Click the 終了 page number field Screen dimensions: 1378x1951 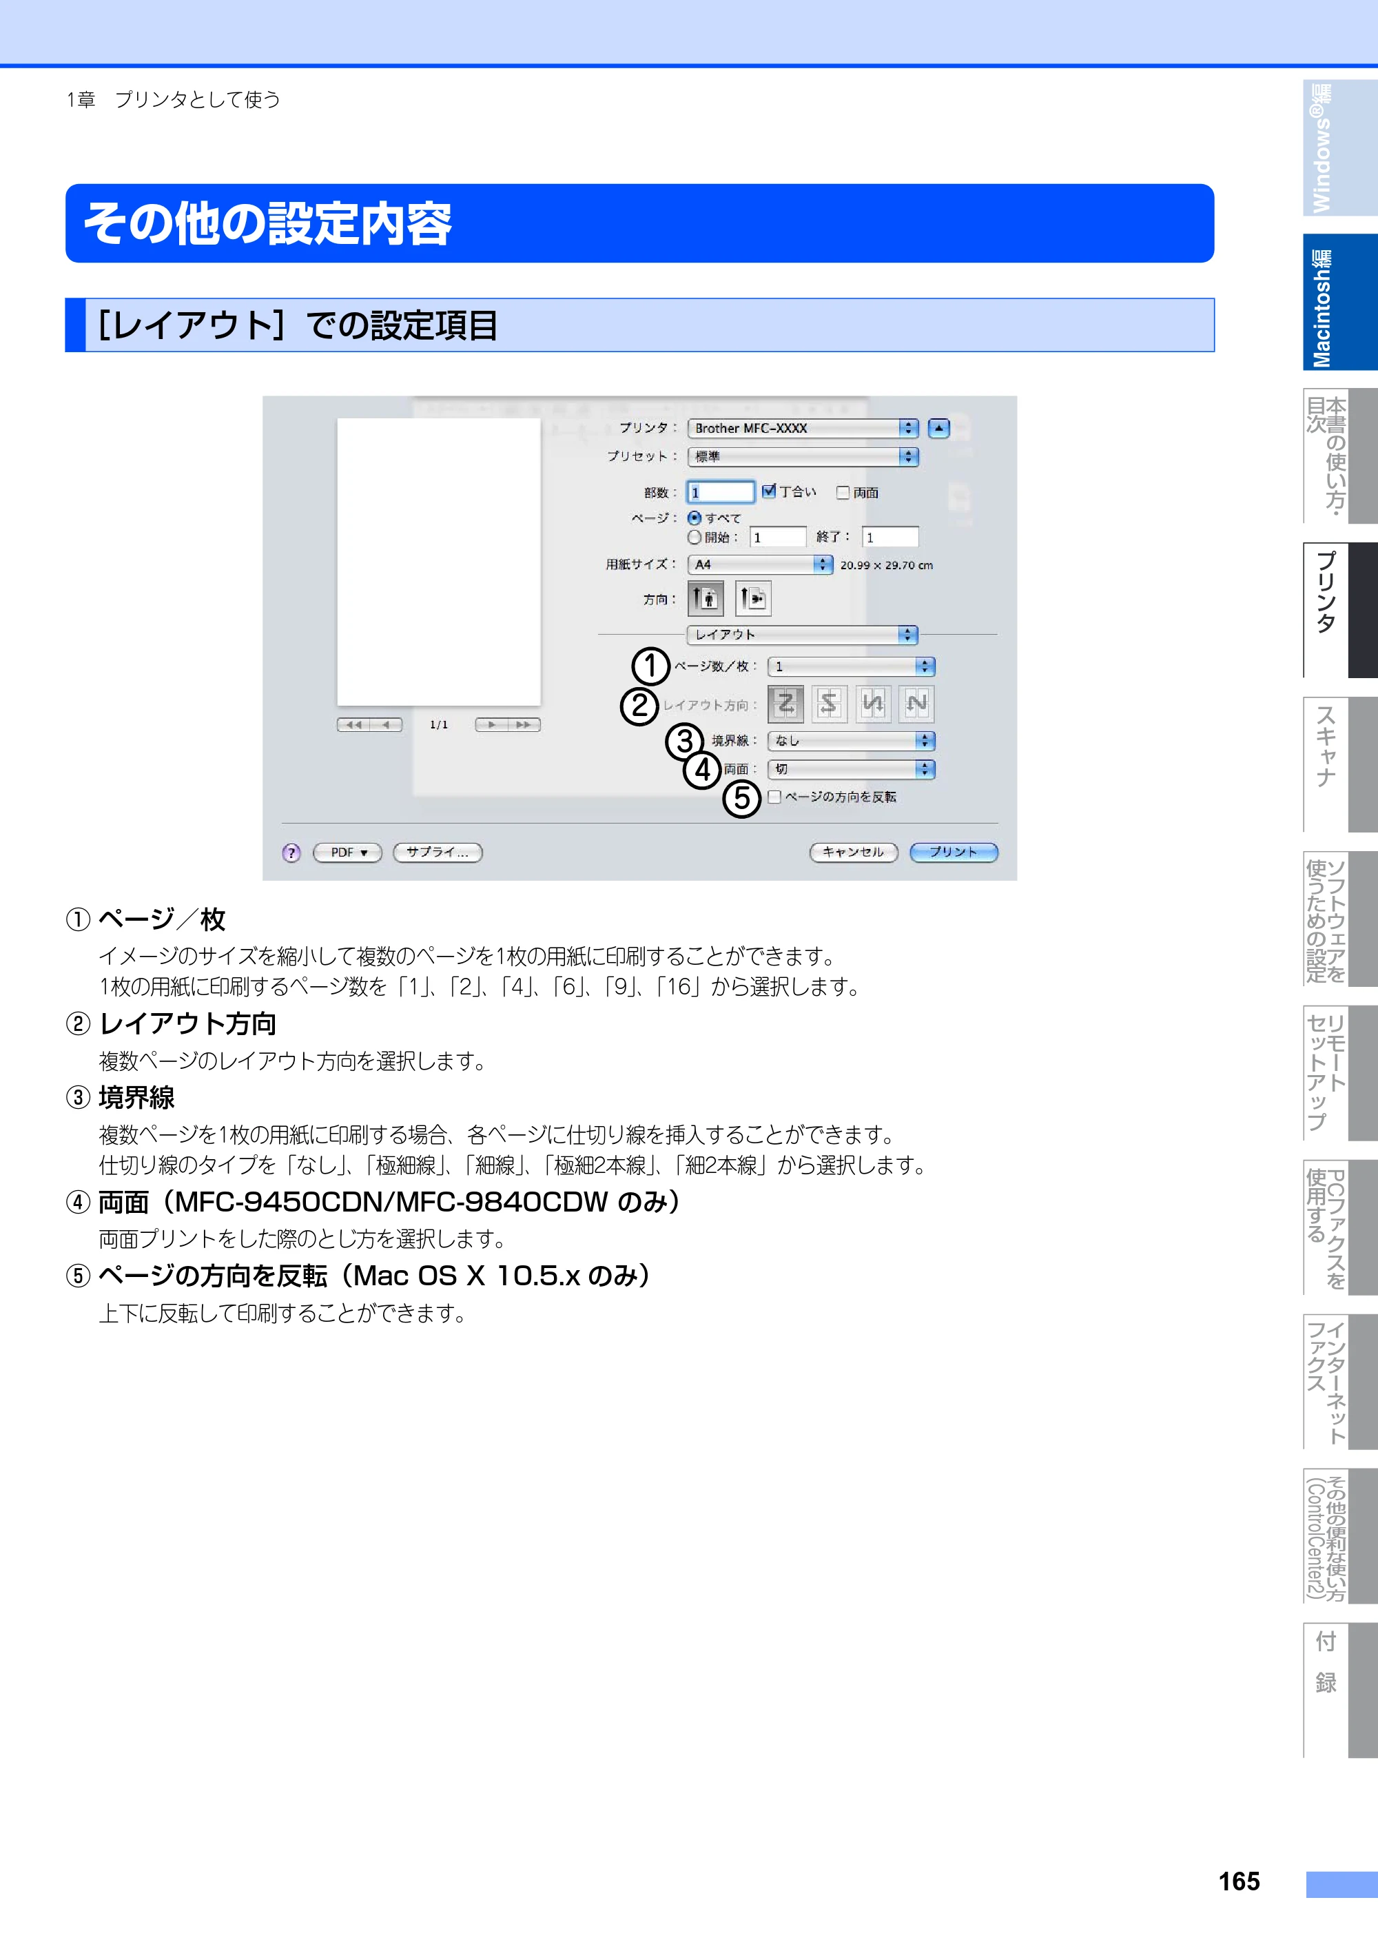click(x=890, y=537)
